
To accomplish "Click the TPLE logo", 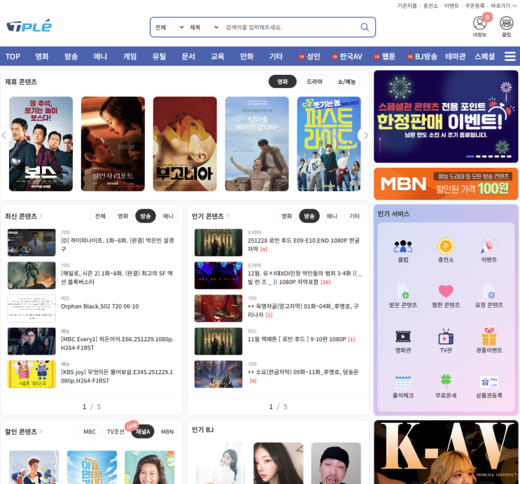I will (x=29, y=26).
